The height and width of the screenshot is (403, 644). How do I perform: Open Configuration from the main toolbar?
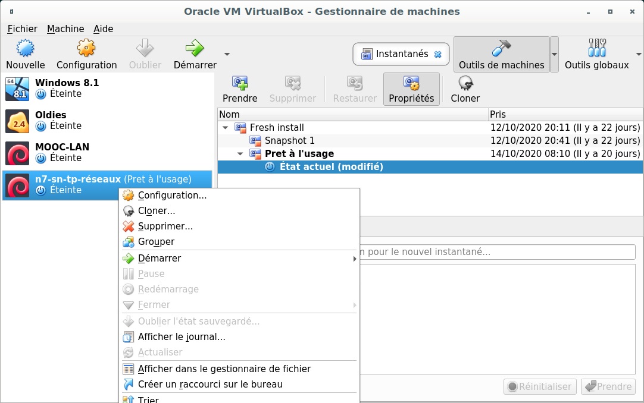pos(86,55)
